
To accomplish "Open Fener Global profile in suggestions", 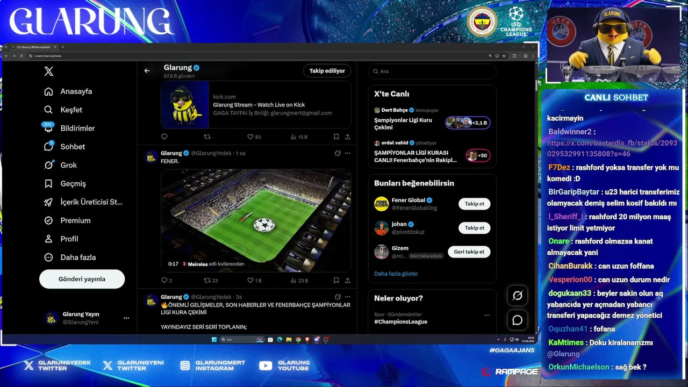I will click(x=408, y=200).
